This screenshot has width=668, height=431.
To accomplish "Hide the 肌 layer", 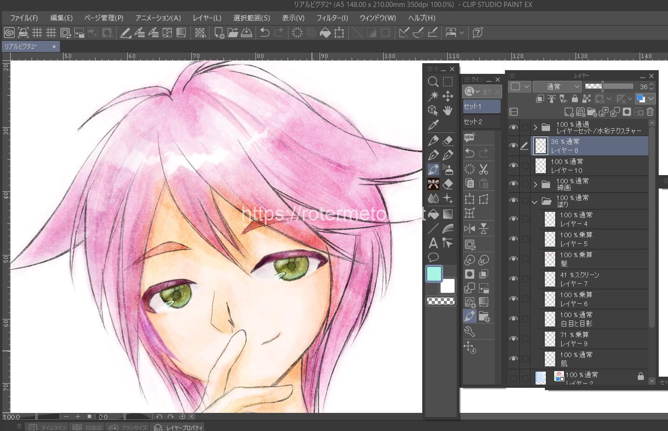I will click(513, 359).
